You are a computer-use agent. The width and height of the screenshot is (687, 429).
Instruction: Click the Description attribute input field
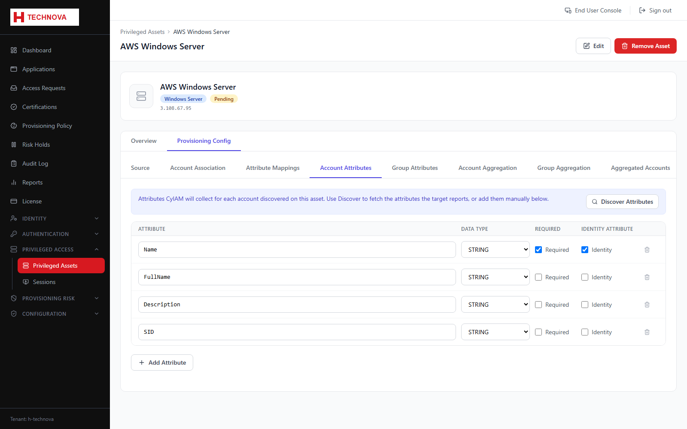click(297, 305)
